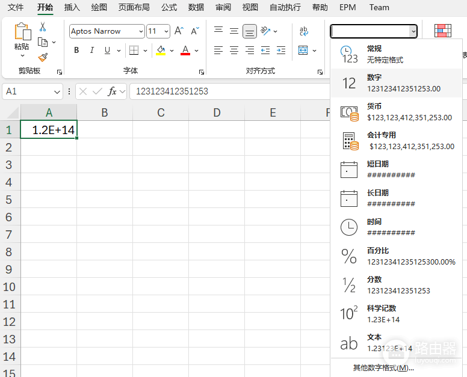
Task: Choose 时间 time format option
Action: [396, 227]
